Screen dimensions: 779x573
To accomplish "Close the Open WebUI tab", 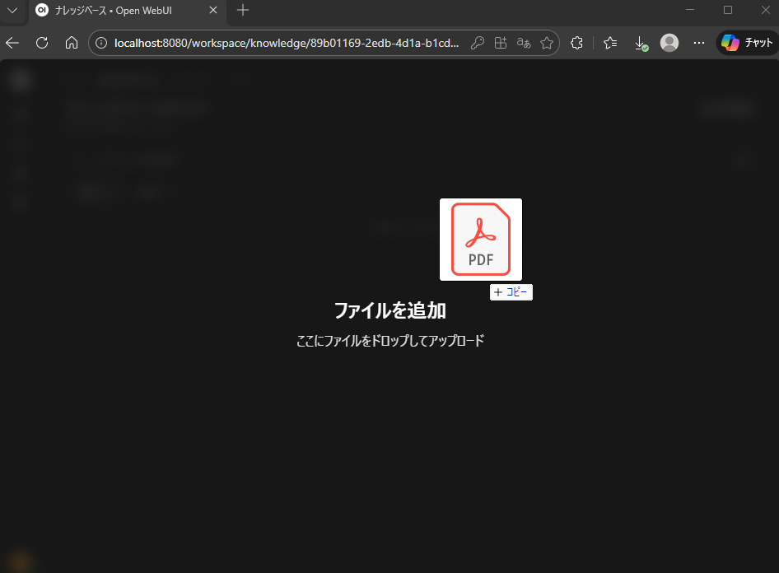I will (213, 11).
